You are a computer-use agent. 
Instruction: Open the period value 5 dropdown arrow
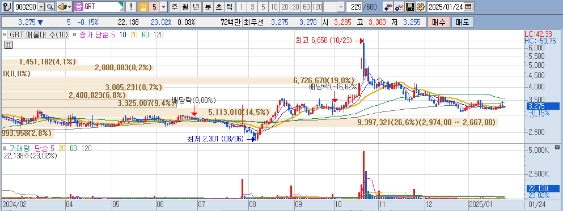163,6
